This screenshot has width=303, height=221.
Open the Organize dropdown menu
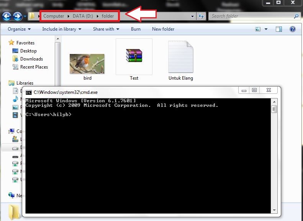[x=19, y=29]
